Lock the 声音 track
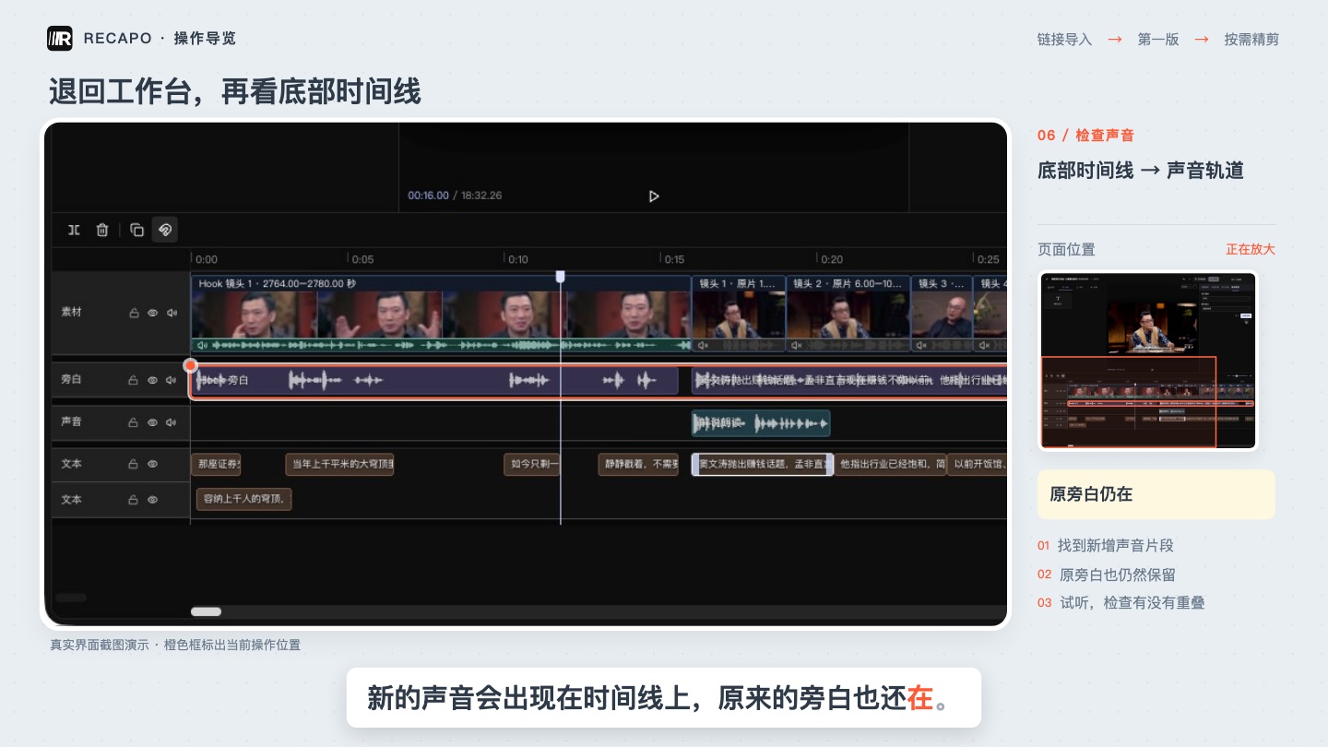Image resolution: width=1328 pixels, height=747 pixels. click(134, 422)
